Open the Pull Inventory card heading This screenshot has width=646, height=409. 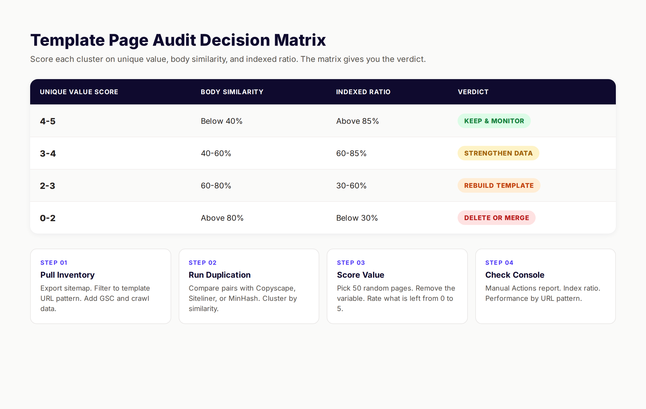pos(68,275)
